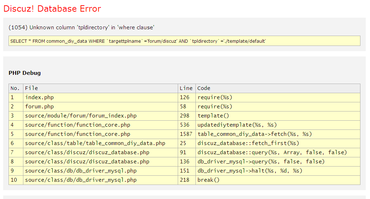This screenshot has width=370, height=199.
Task: Click row number 3 cell
Action: pos(16,116)
